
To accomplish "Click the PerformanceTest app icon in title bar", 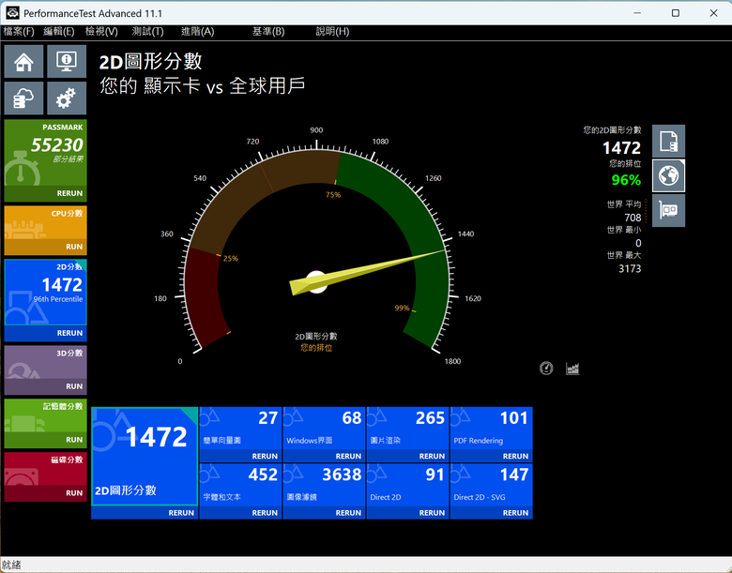I will coord(12,13).
